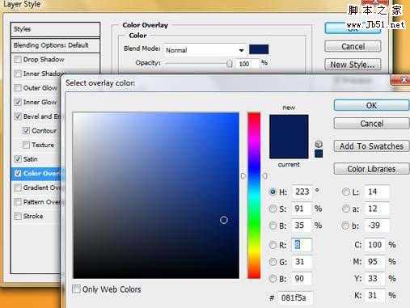410x308 pixels.
Task: Click the C field showing 100
Action: pyautogui.click(x=375, y=245)
